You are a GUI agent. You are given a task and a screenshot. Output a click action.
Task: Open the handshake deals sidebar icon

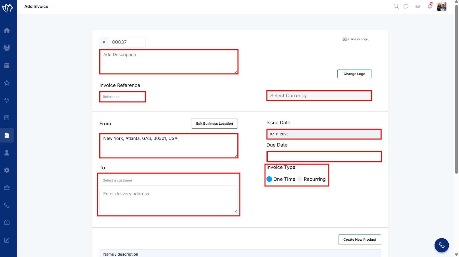coord(7,100)
